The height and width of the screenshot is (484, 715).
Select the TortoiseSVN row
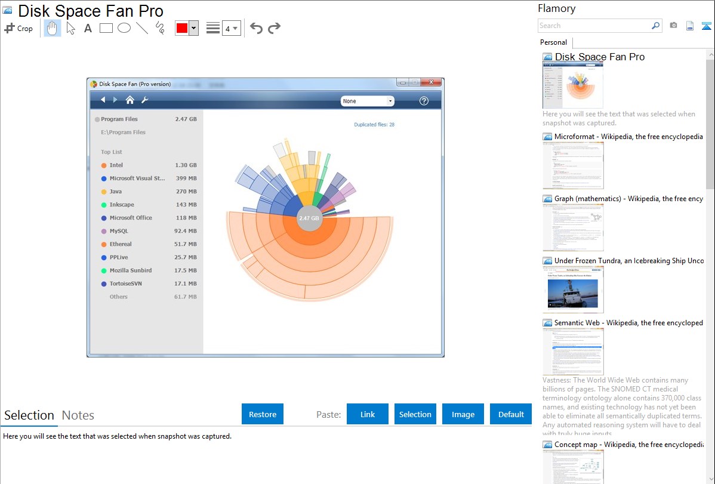point(149,283)
